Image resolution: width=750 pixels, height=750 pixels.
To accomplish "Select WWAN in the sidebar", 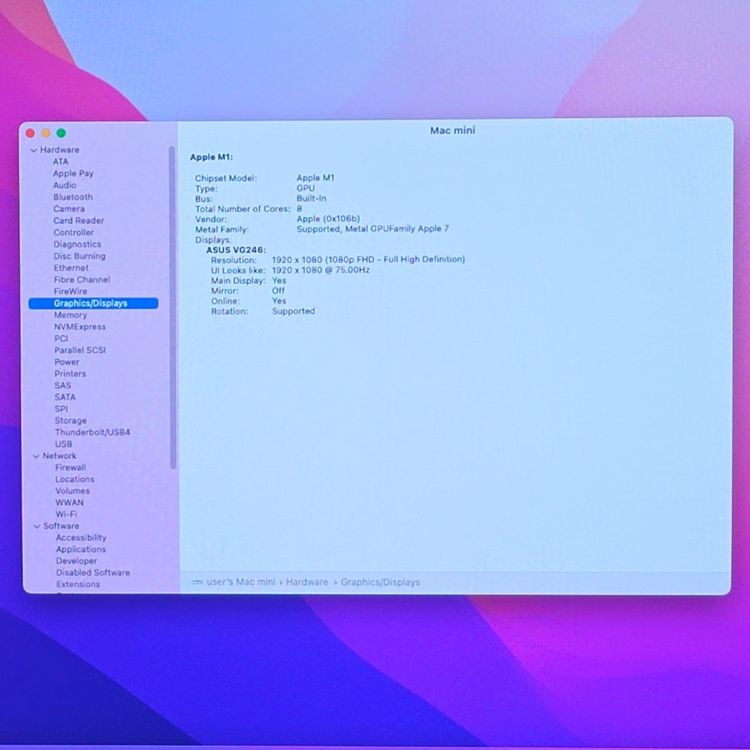I will (69, 502).
